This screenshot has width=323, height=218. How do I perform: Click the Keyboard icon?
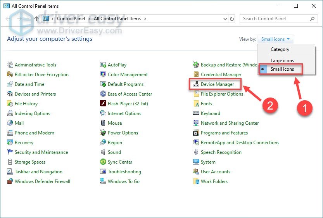[196, 113]
